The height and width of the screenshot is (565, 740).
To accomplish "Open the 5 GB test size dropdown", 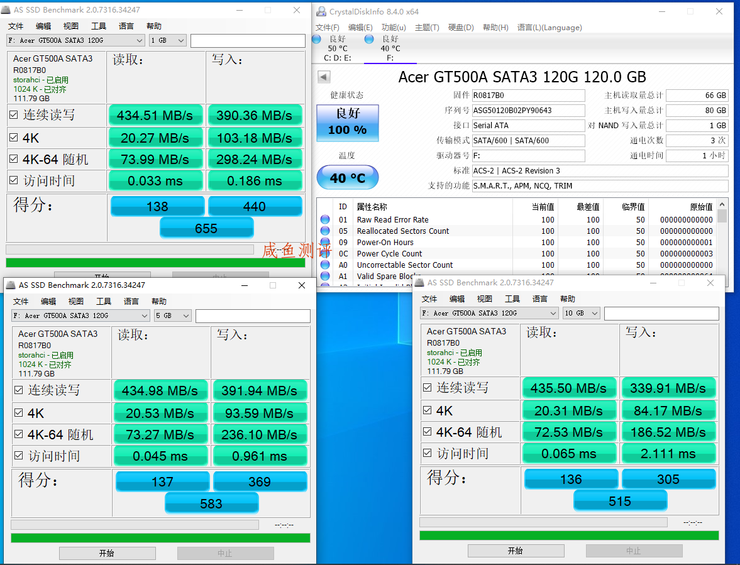I will pyautogui.click(x=173, y=315).
